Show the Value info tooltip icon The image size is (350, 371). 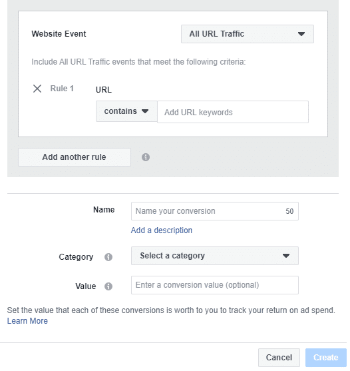pos(108,286)
